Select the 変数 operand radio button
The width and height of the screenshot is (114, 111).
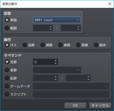click(7, 70)
